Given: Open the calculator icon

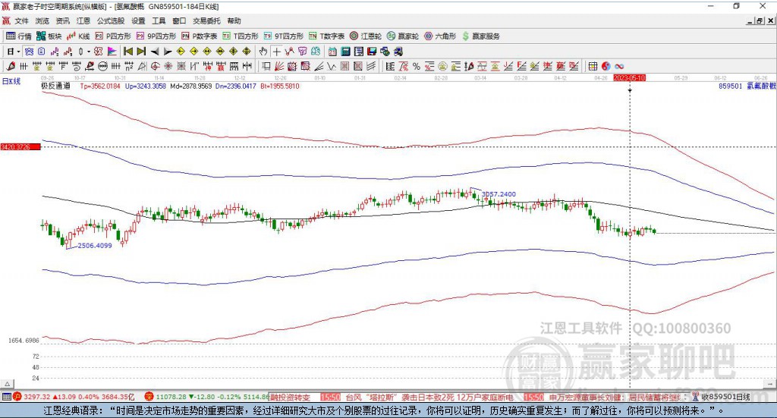Looking at the screenshot, I should 345,52.
